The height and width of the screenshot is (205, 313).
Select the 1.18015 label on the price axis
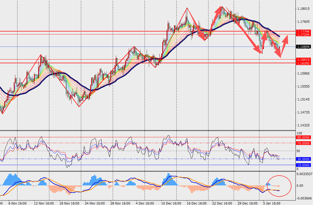point(303,9)
